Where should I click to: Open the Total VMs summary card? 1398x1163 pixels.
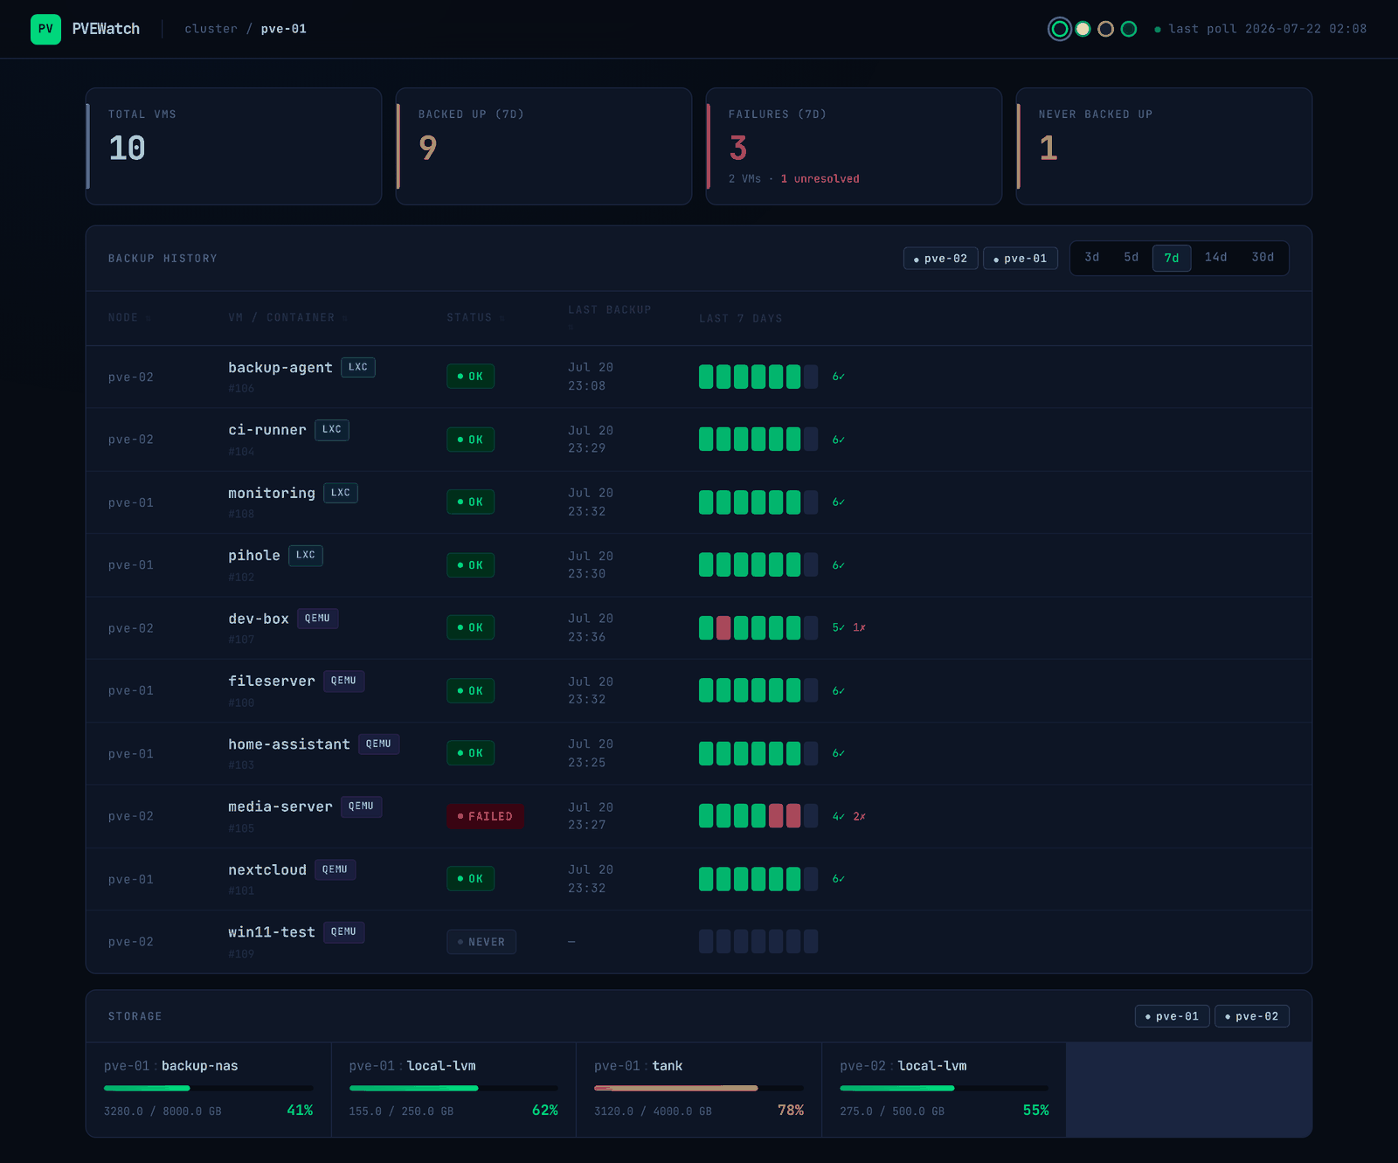click(233, 146)
